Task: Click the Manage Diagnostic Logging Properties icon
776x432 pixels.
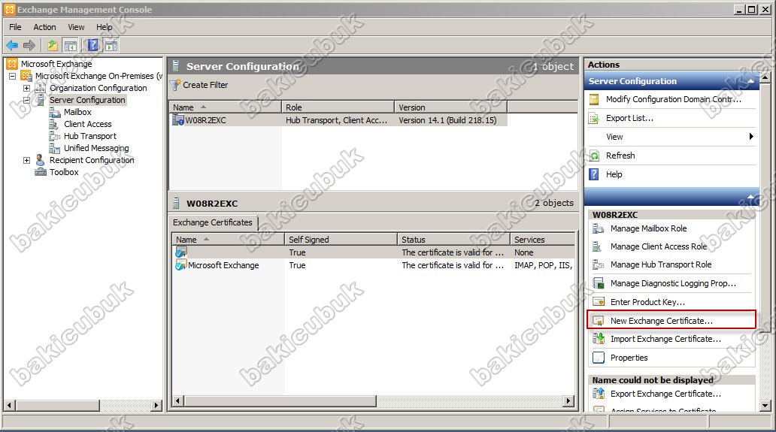Action: click(599, 283)
